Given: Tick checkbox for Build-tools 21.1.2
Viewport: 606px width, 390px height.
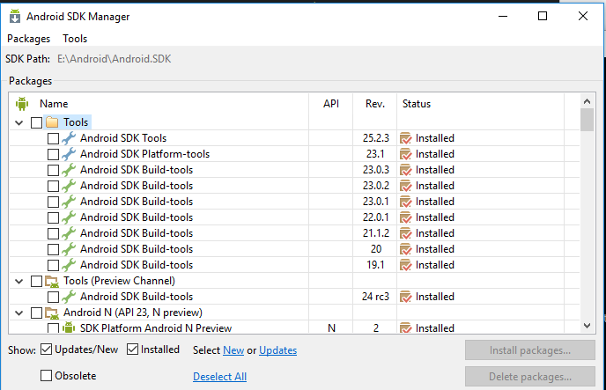Looking at the screenshot, I should point(53,233).
